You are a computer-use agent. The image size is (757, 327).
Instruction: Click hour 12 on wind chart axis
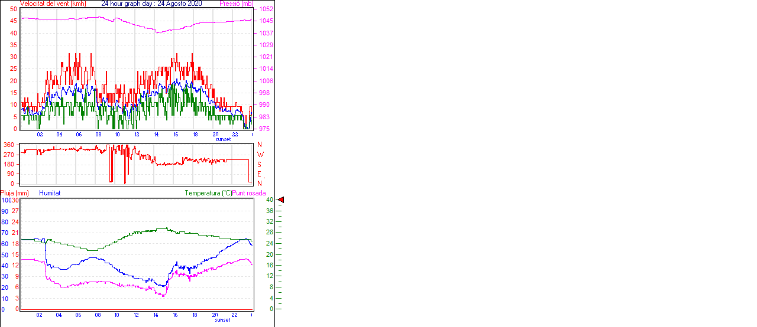click(x=137, y=135)
